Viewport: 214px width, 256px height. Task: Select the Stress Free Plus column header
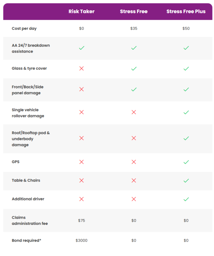tap(186, 11)
